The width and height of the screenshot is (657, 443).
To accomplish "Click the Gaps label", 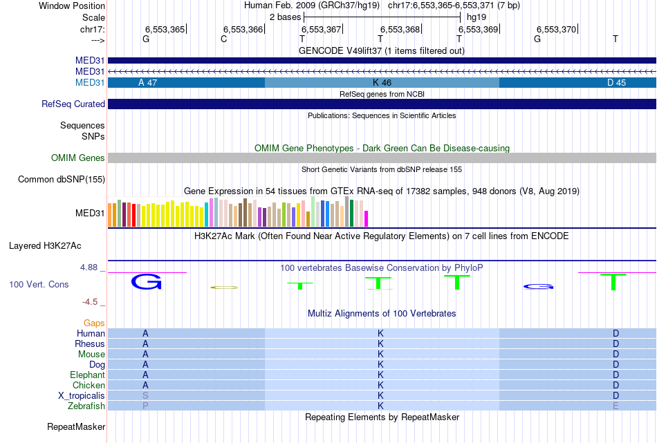I will tap(94, 323).
